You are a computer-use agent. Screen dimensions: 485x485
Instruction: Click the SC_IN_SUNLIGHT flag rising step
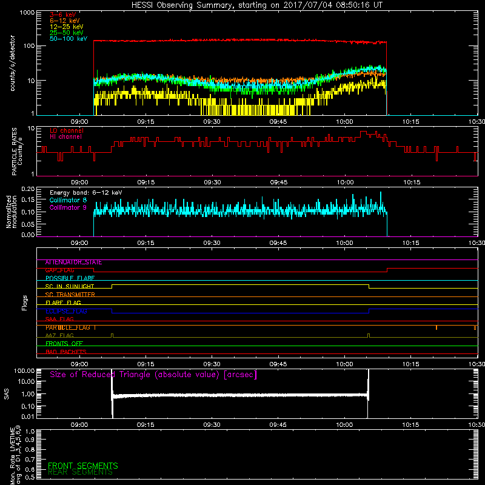(112, 286)
